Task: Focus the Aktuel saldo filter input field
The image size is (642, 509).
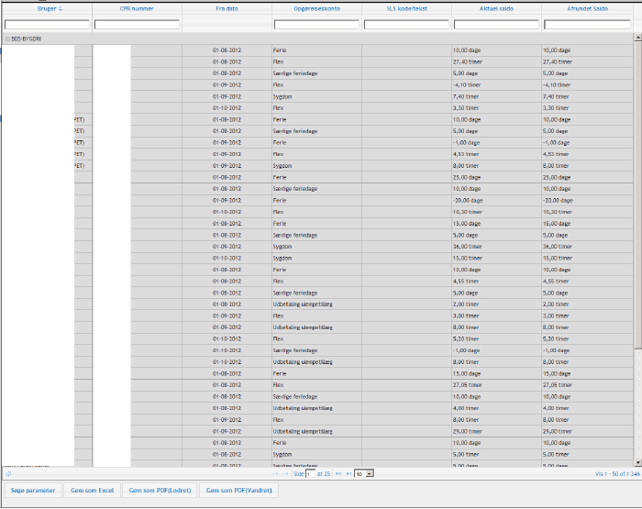Action: (x=495, y=25)
